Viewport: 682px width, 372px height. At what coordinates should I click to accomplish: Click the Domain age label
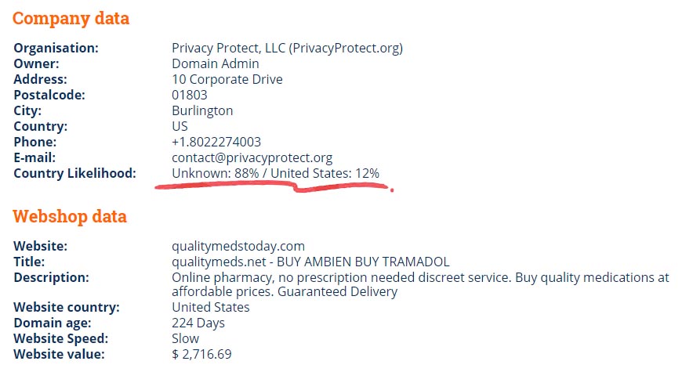pos(53,323)
